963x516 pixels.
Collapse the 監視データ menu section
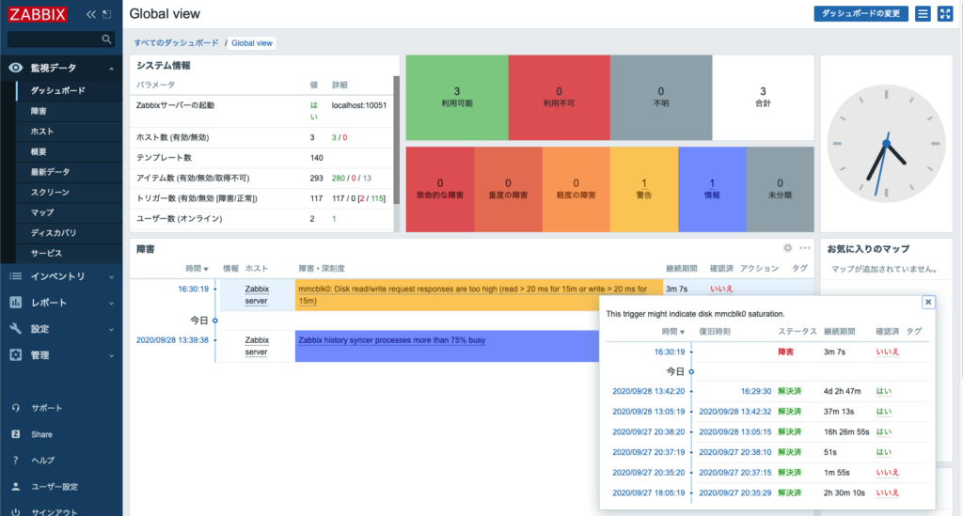tap(111, 69)
